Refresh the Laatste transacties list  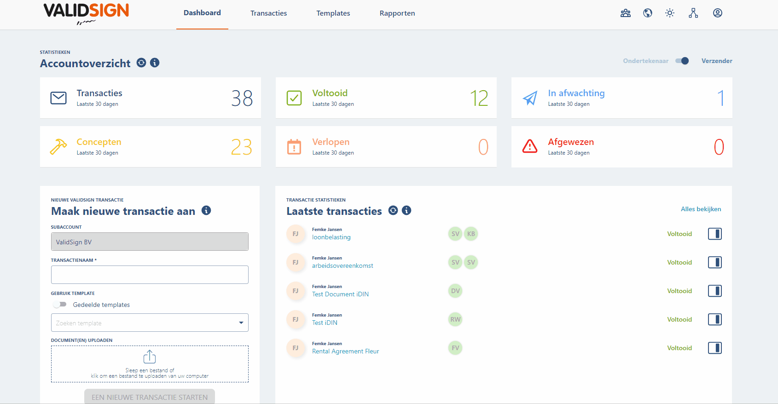[x=393, y=210]
